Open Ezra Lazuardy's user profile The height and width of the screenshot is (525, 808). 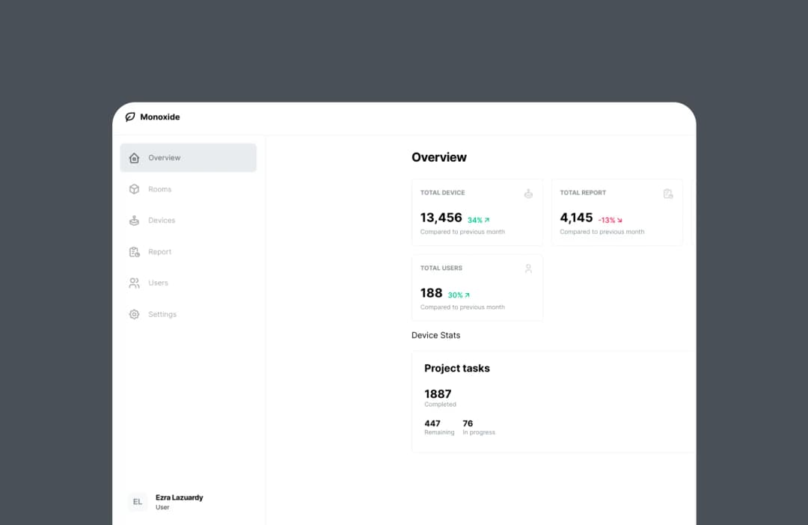click(166, 501)
